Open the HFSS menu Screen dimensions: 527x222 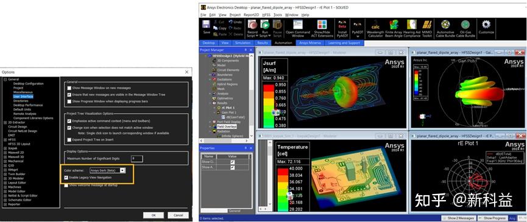pyautogui.click(x=266, y=15)
